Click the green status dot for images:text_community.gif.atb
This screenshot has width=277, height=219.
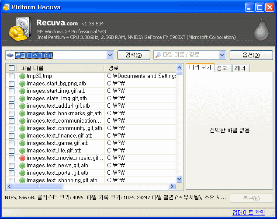coord(22,128)
